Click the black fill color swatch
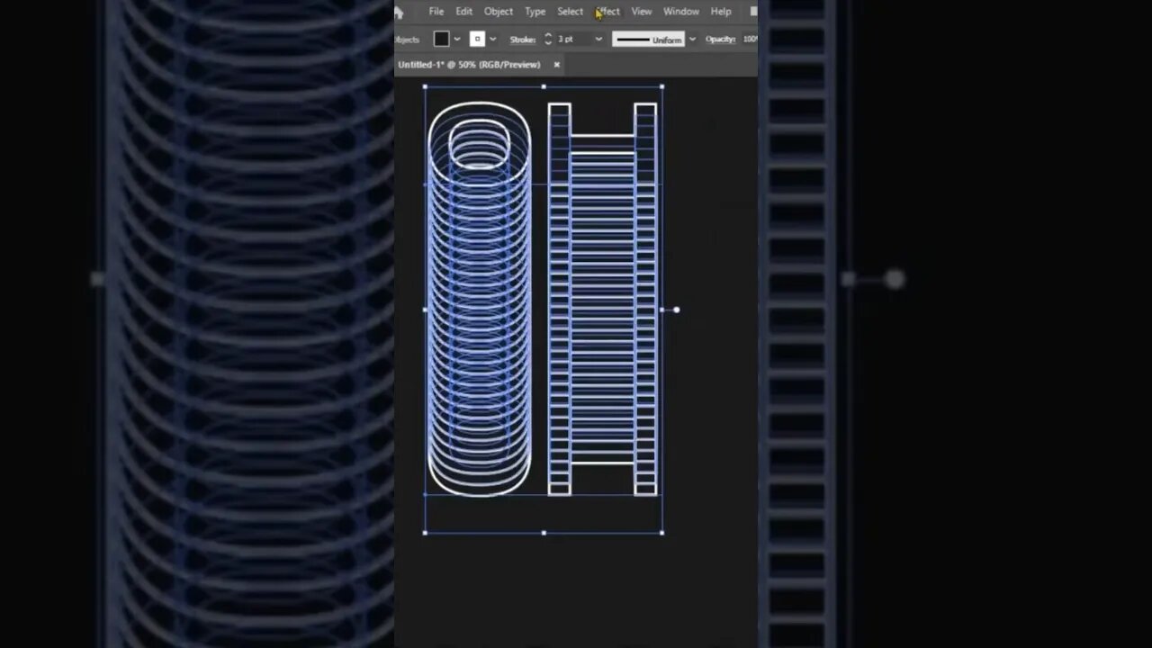The image size is (1152, 648). (441, 39)
